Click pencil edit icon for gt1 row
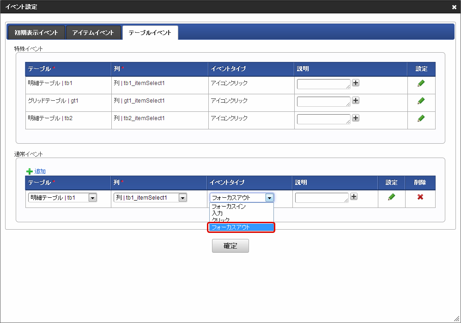This screenshot has height=323, width=461. tap(421, 101)
